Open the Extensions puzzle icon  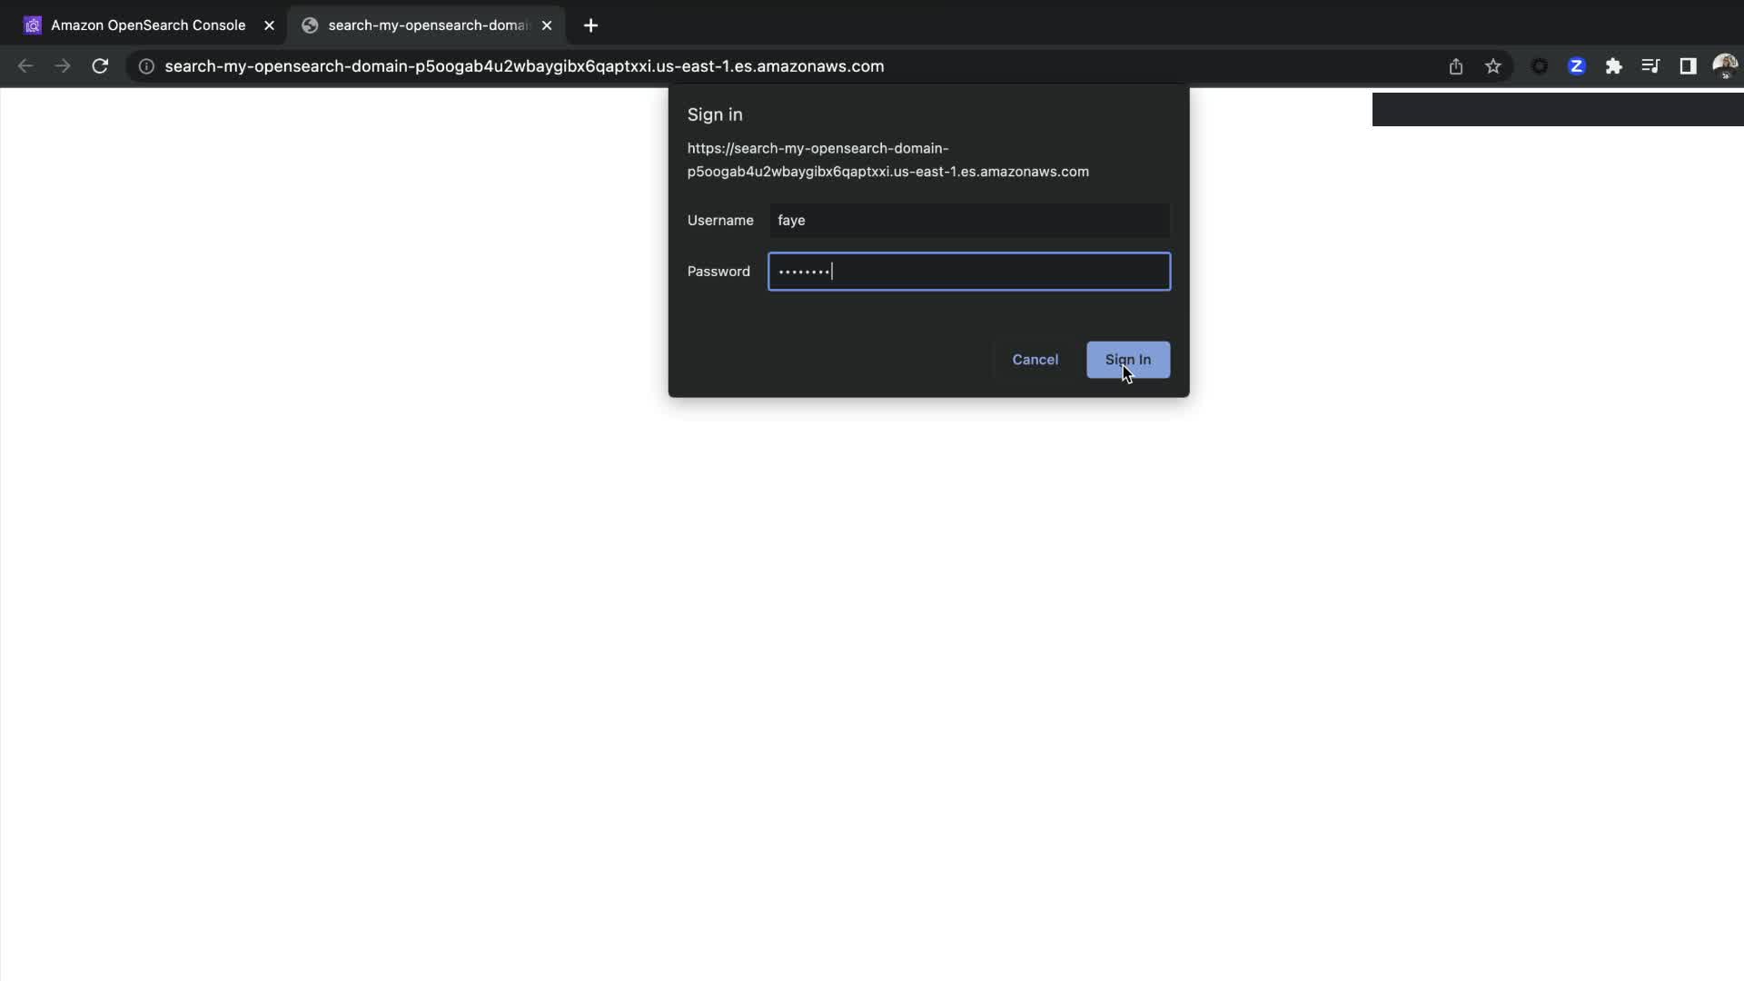pyautogui.click(x=1613, y=66)
